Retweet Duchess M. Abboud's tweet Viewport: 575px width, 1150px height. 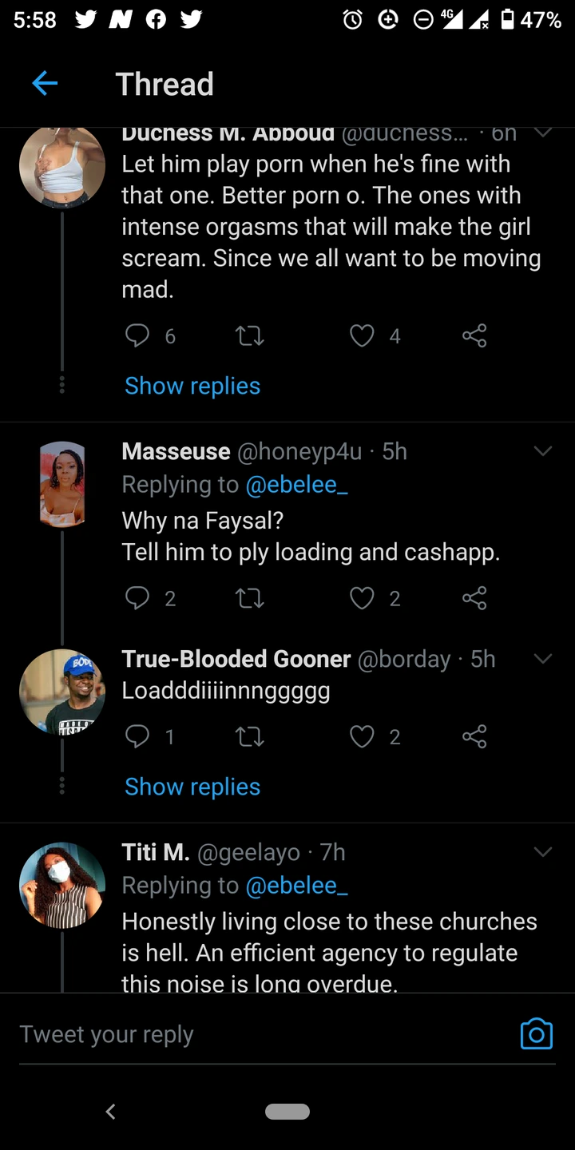tap(250, 336)
